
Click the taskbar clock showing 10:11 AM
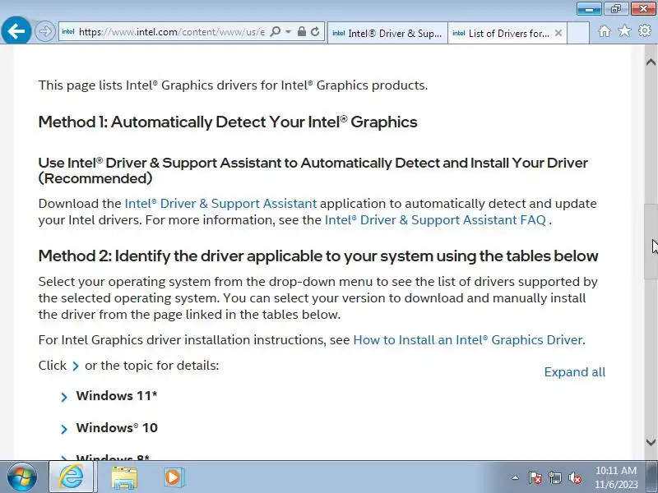[x=616, y=477]
